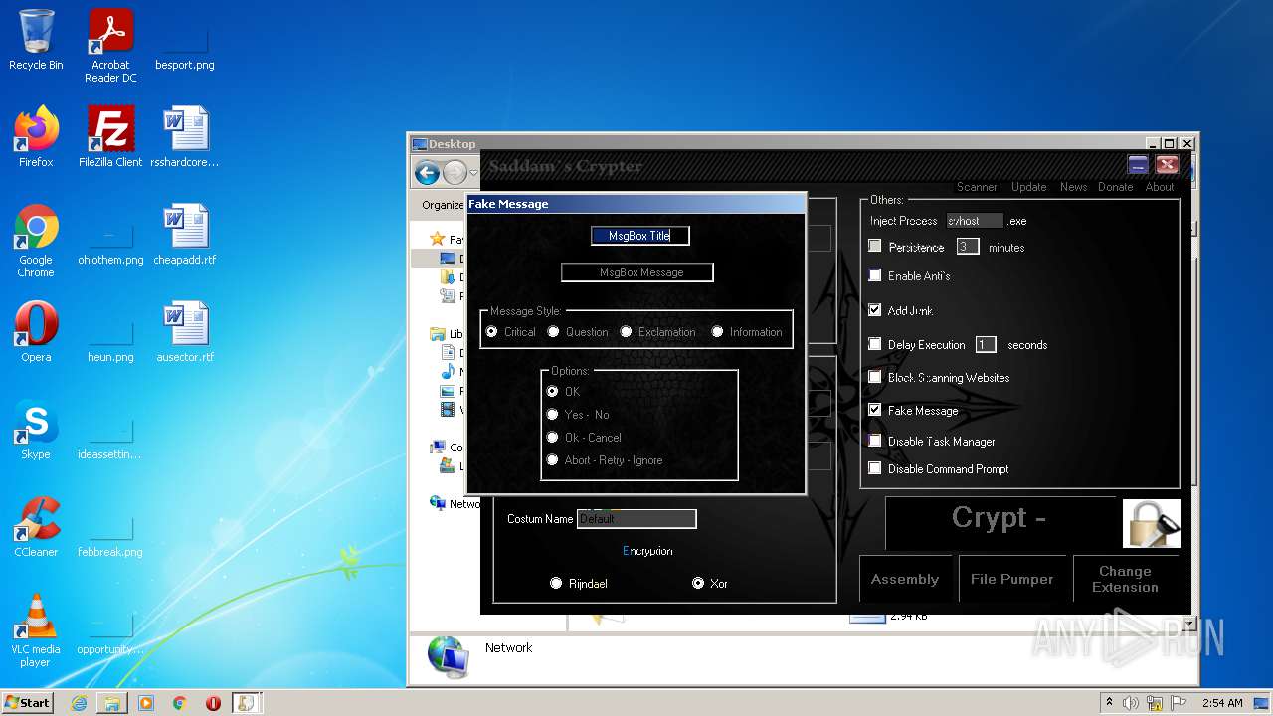Open Google Chrome desktop shortcut
The height and width of the screenshot is (716, 1273).
pos(36,241)
